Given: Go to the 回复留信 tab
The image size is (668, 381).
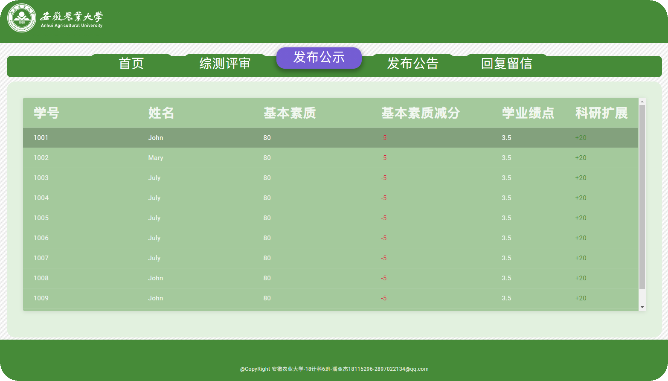Looking at the screenshot, I should click(507, 64).
